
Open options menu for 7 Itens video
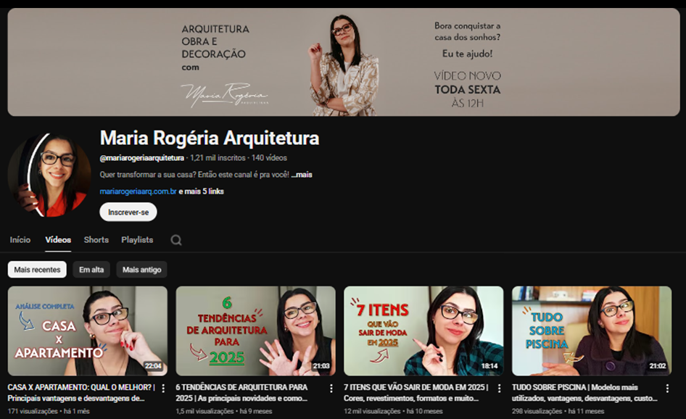500,389
